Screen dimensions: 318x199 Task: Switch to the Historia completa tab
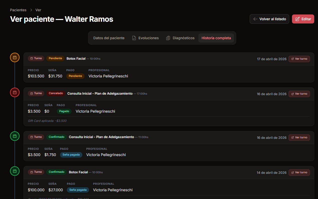pyautogui.click(x=216, y=38)
